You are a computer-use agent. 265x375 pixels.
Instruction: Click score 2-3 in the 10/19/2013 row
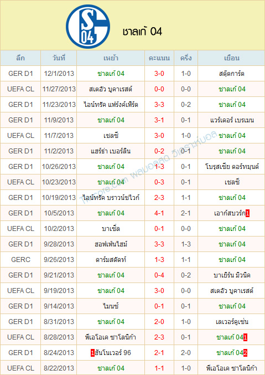159,198
